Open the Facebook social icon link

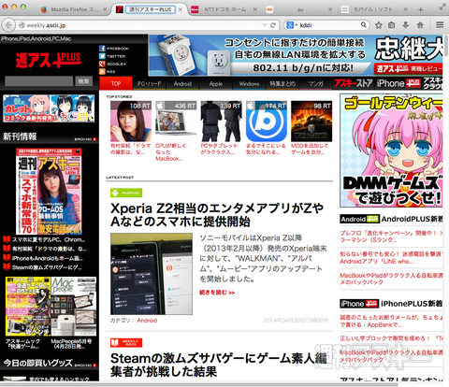tap(114, 49)
